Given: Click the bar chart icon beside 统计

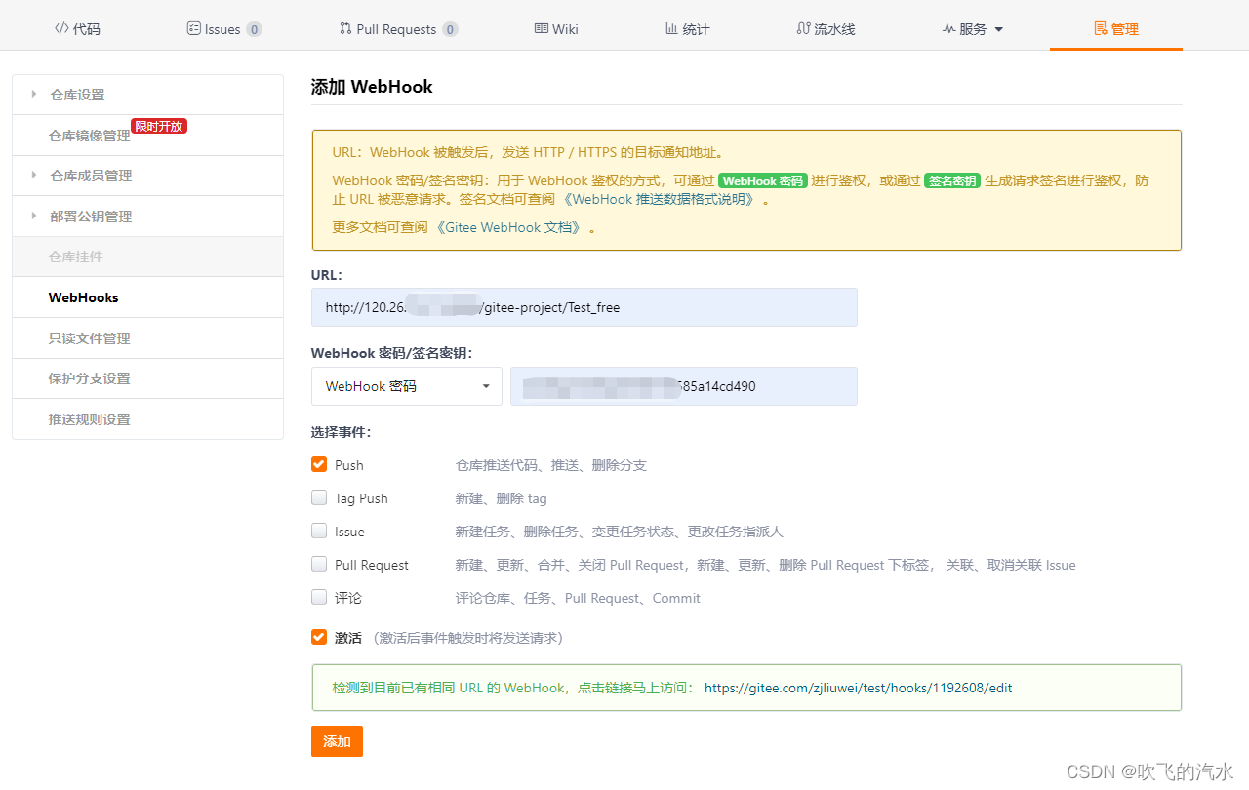Looking at the screenshot, I should pyautogui.click(x=671, y=29).
